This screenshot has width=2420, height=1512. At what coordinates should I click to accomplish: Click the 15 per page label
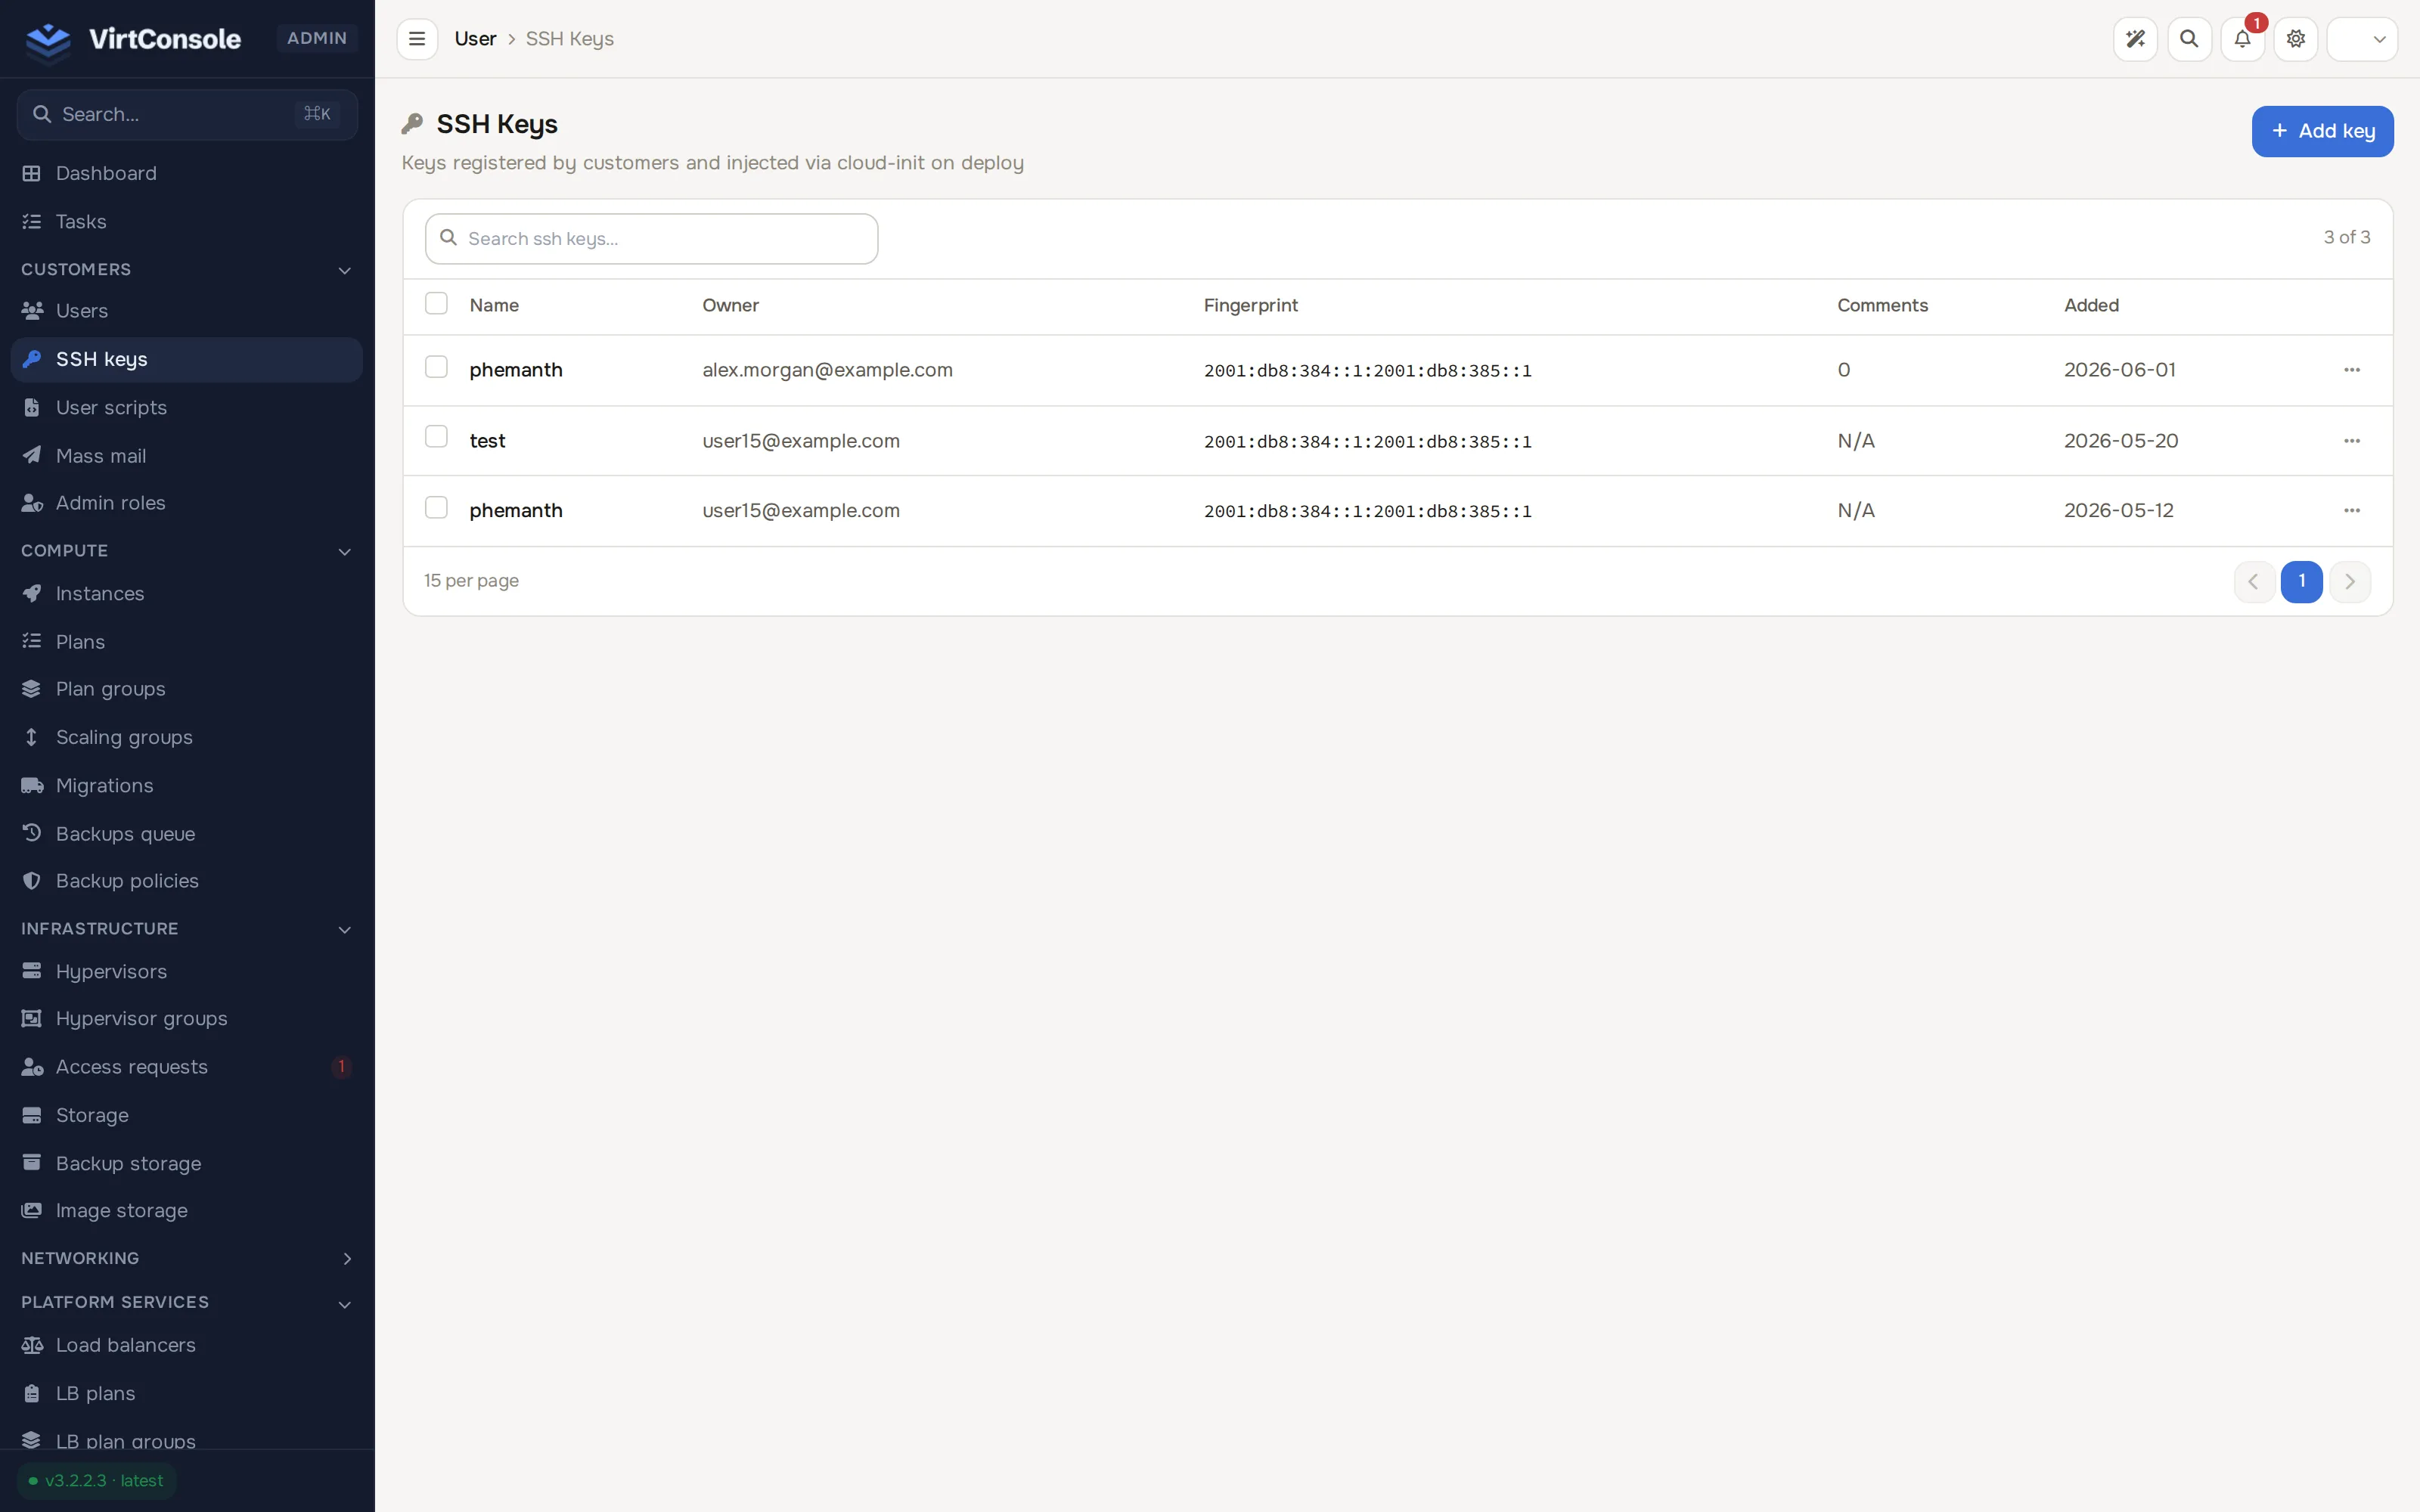pyautogui.click(x=471, y=581)
